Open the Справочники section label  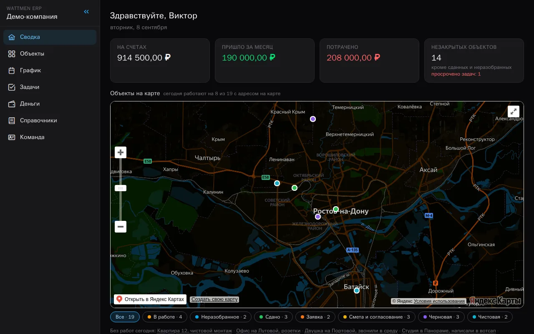tap(38, 120)
